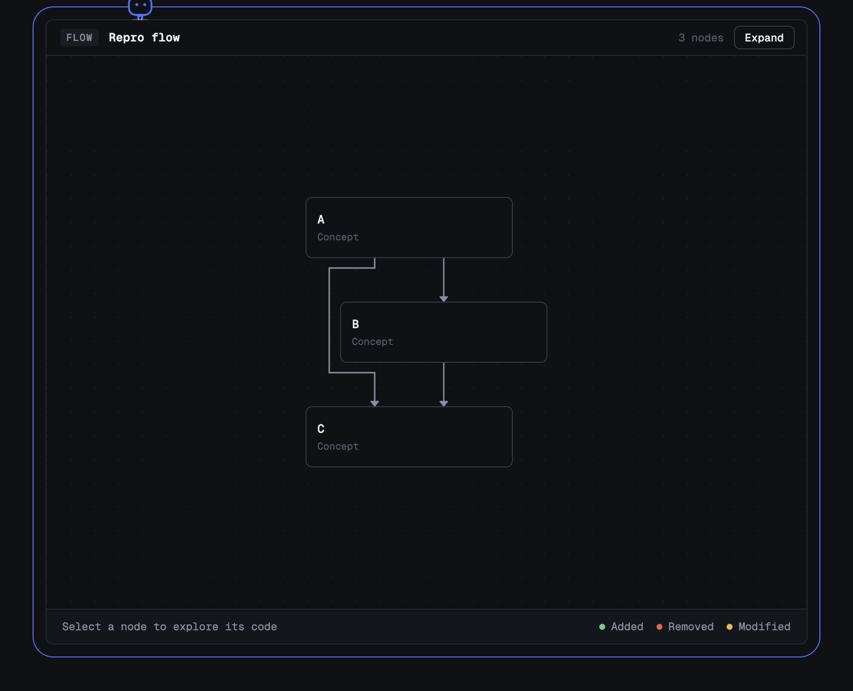Click the FLOW badge label

(79, 38)
